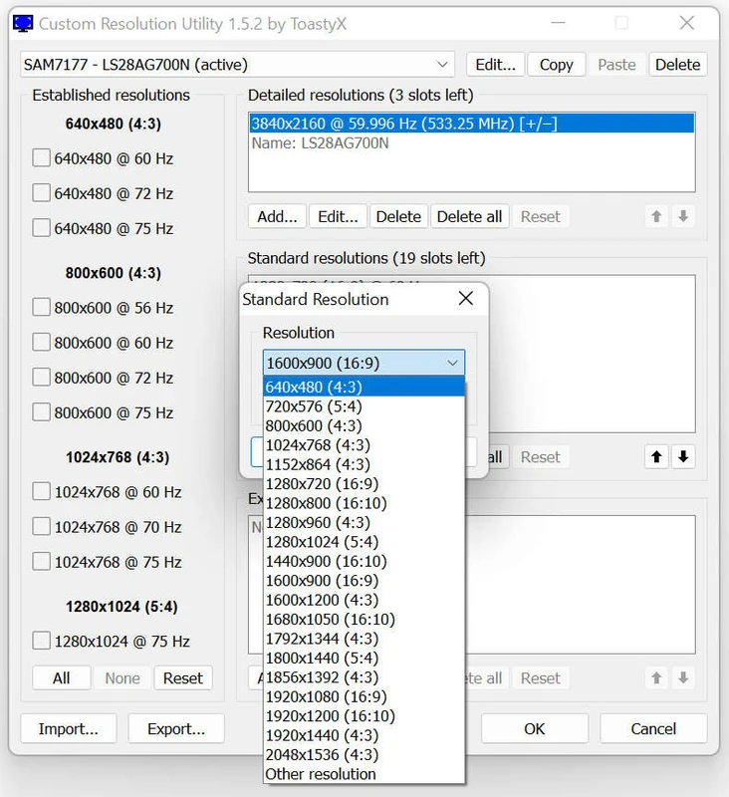Enable the 640x480 @ 60 Hz checkbox
729x797 pixels.
point(42,158)
